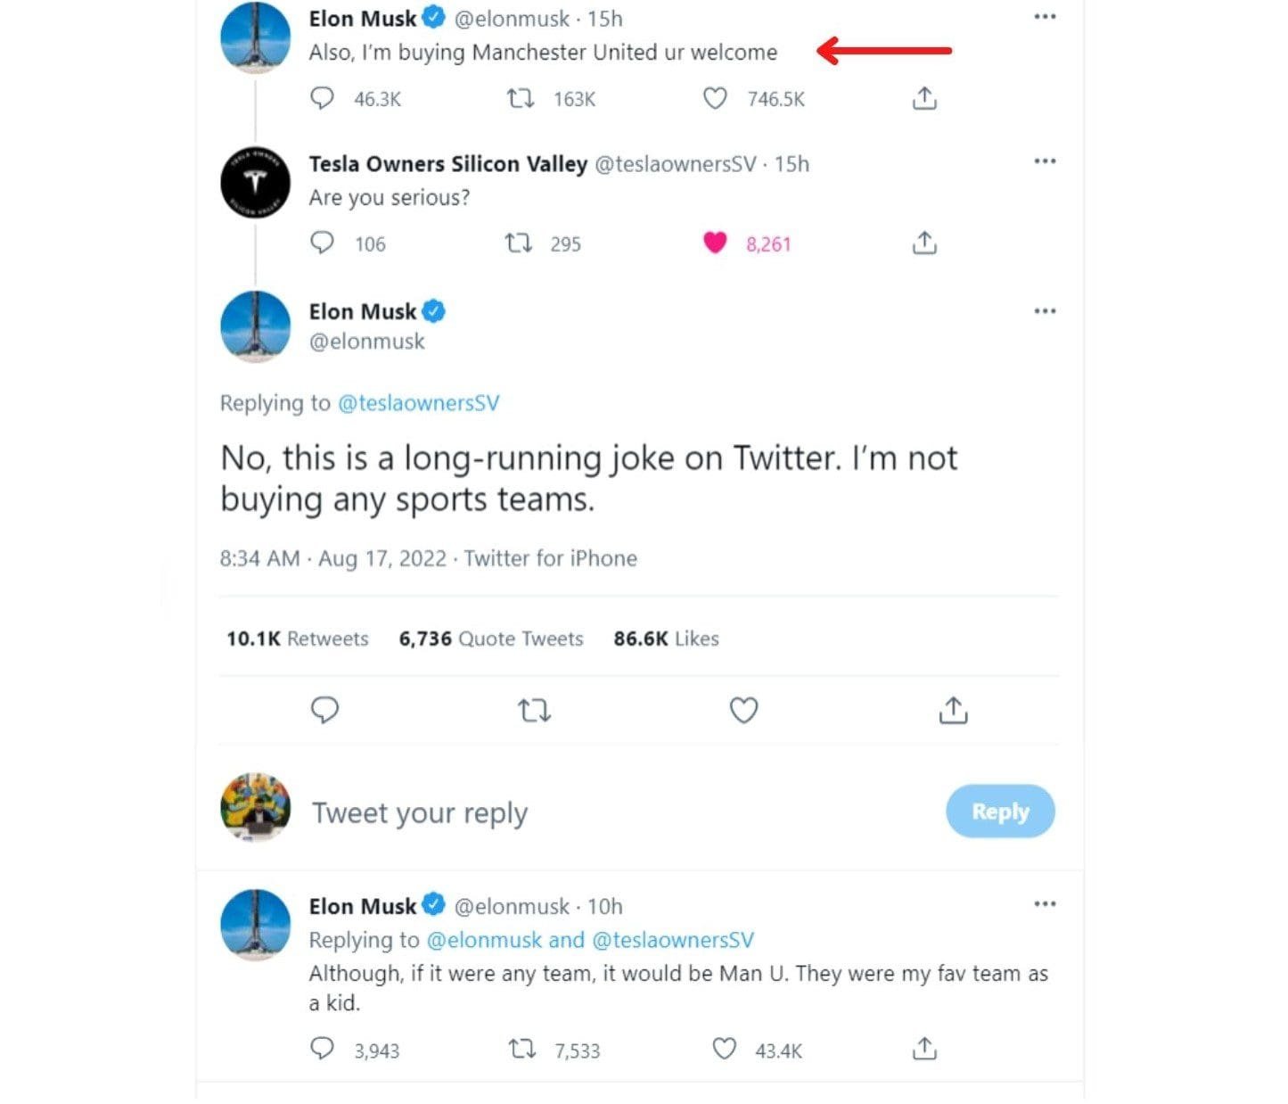This screenshot has width=1288, height=1104.
Task: Click the reply icon below the main tweet
Action: pyautogui.click(x=325, y=710)
